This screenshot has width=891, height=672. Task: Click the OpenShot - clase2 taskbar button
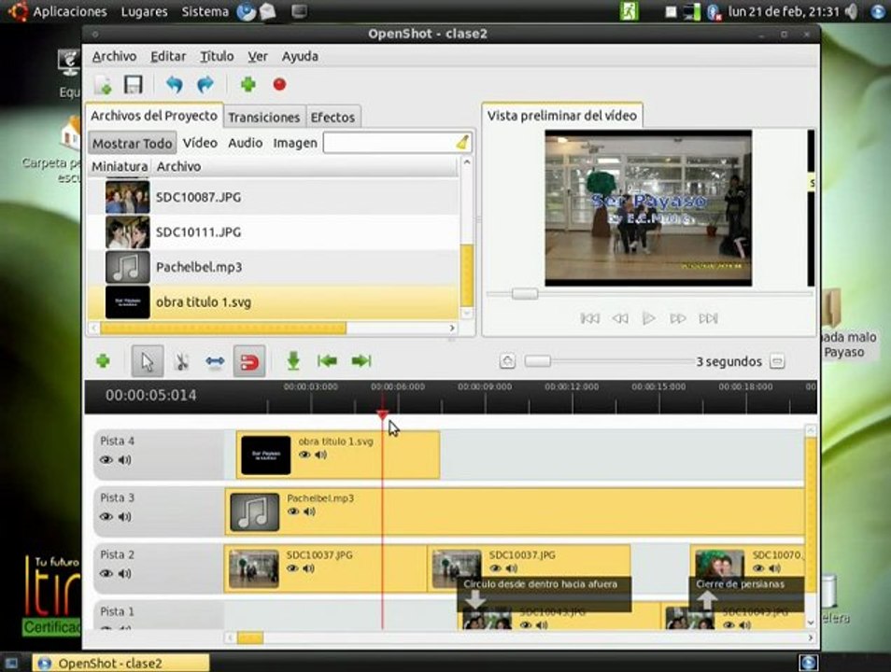coord(120,663)
